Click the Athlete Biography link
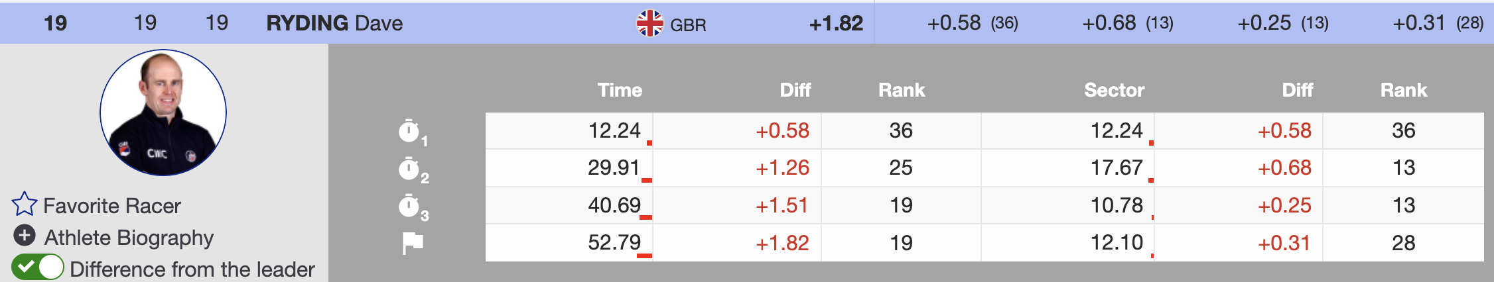This screenshot has width=1494, height=282. point(129,238)
